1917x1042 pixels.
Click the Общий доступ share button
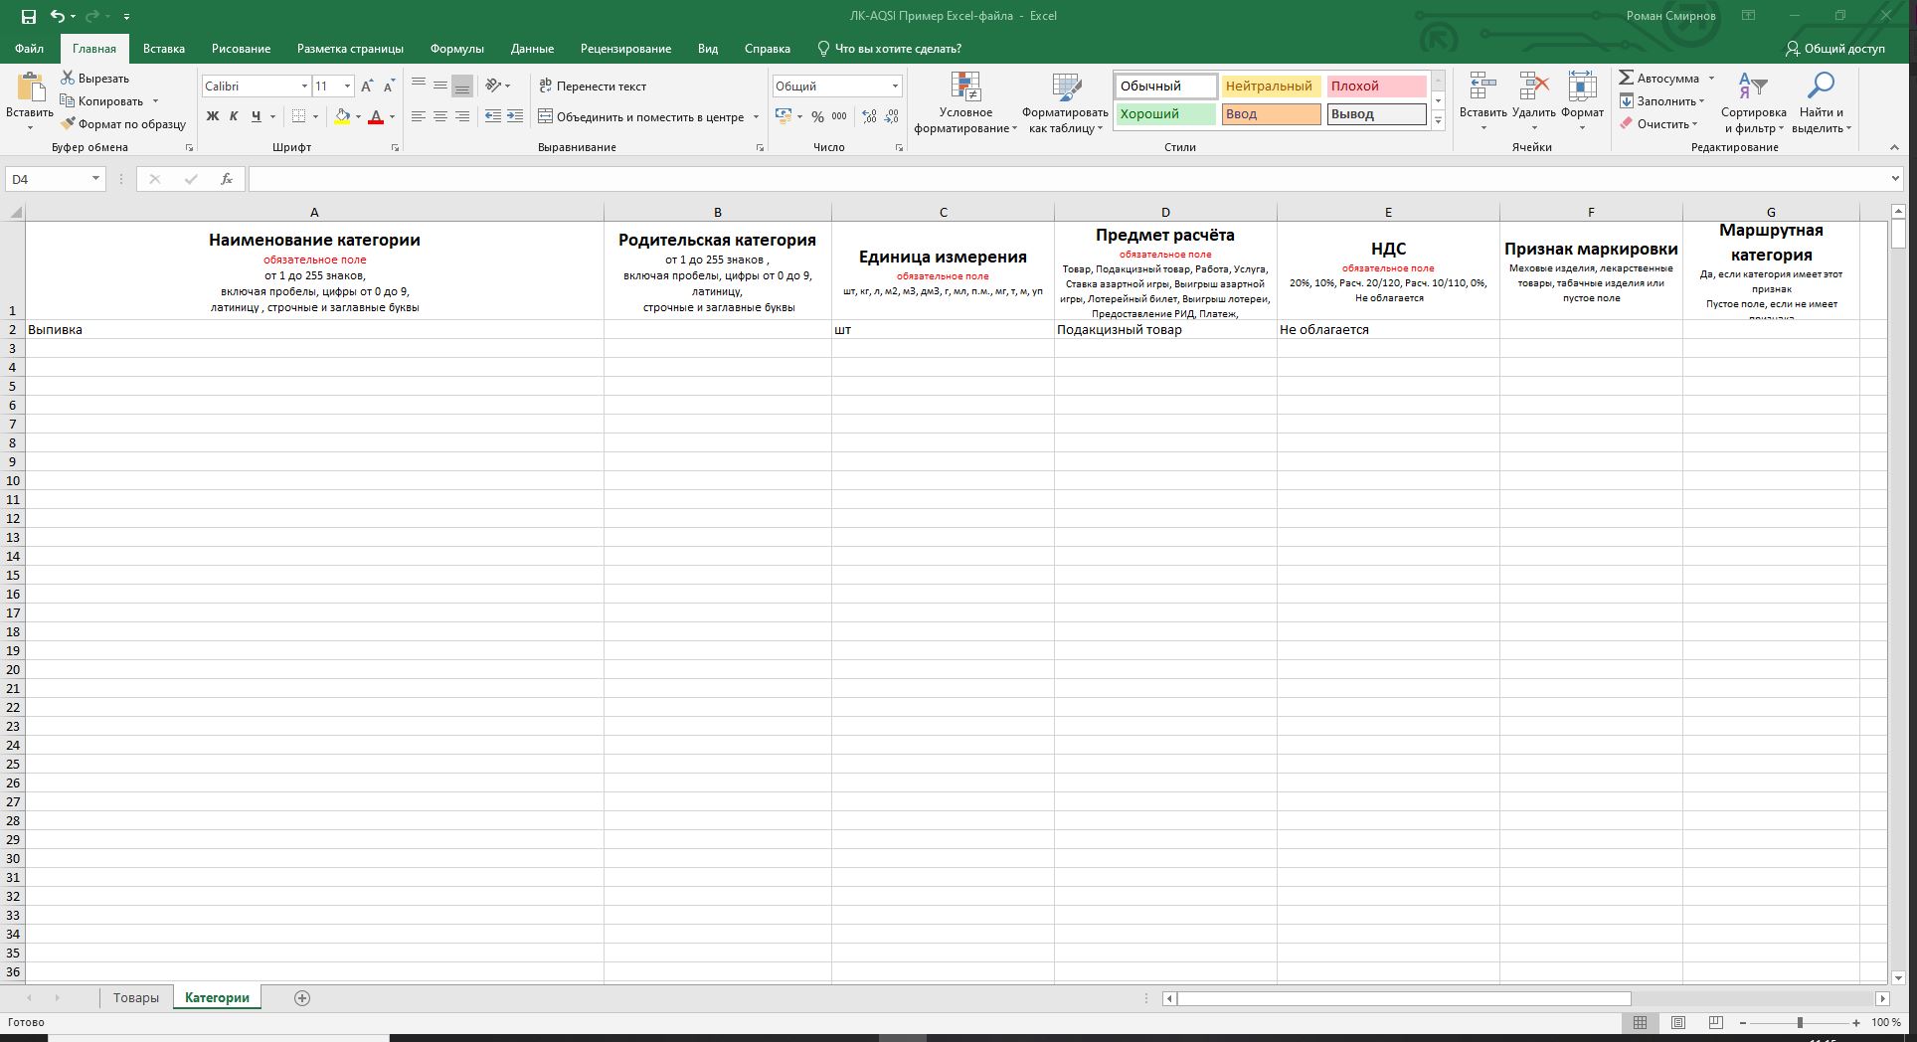[x=1834, y=49]
